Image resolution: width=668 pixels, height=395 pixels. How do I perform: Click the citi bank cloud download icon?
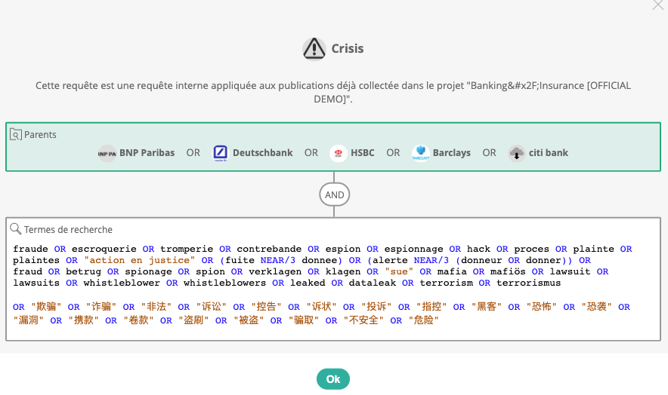[x=516, y=153]
